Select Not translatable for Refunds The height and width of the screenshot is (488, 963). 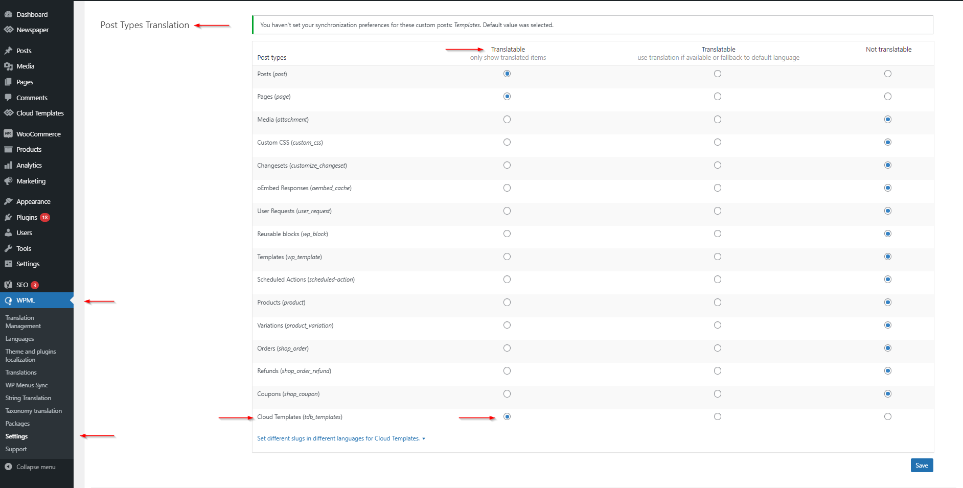click(x=888, y=371)
